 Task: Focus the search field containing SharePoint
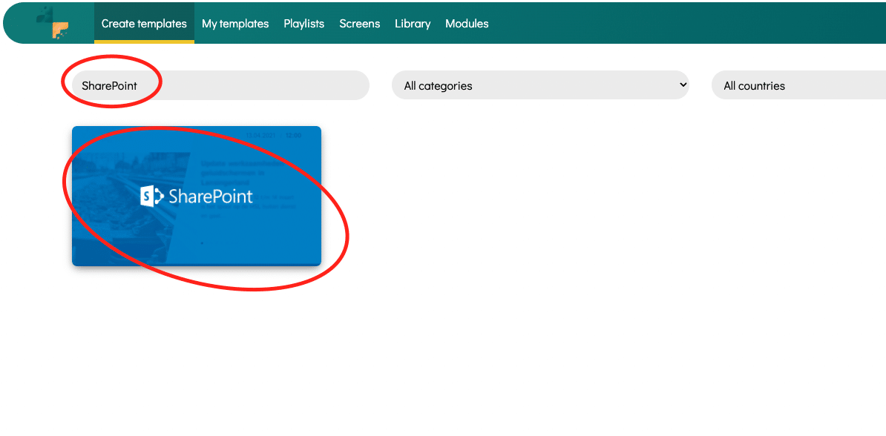click(220, 85)
